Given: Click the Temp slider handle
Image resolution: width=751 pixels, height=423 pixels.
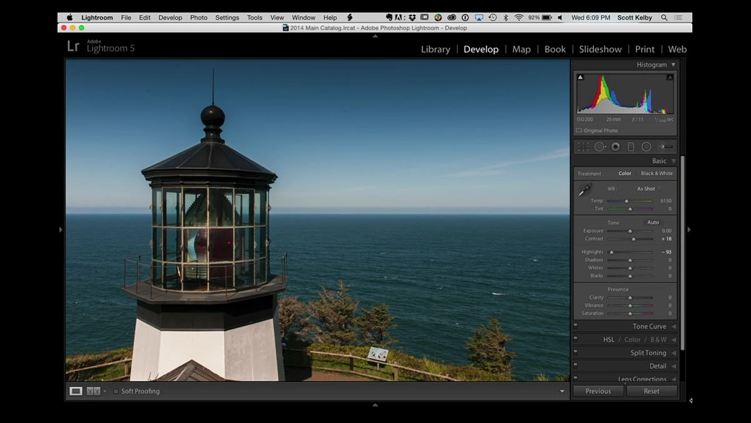Looking at the screenshot, I should click(x=626, y=201).
